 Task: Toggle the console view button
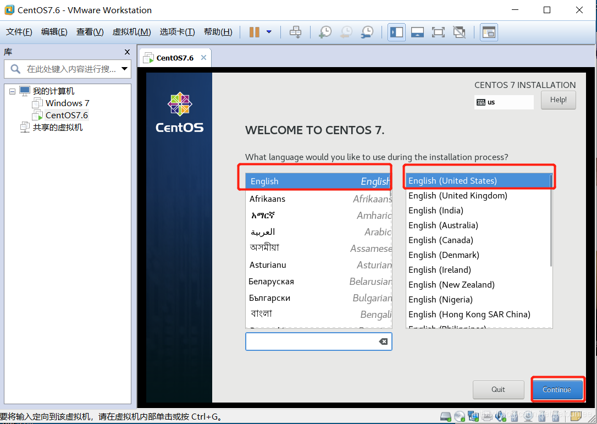tap(489, 32)
